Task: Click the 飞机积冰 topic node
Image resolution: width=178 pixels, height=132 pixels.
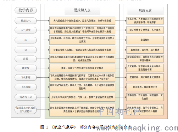Action: point(26,77)
